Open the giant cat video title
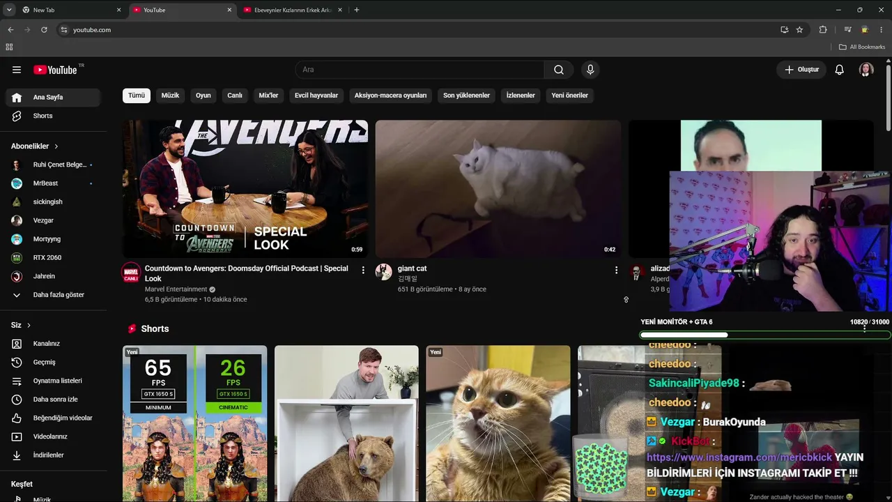892x502 pixels. (x=412, y=268)
